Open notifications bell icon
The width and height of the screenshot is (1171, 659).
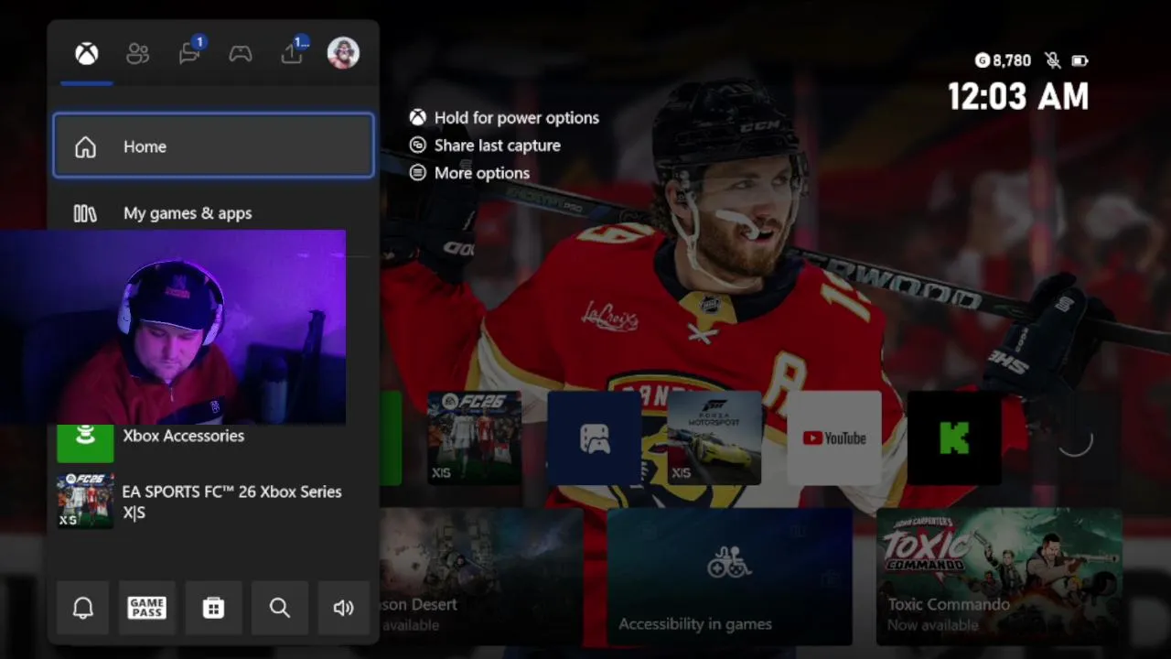(83, 608)
